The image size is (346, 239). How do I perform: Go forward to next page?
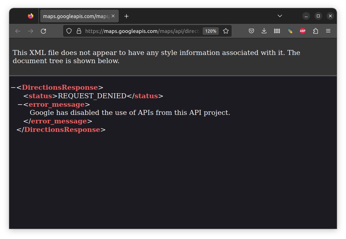click(31, 31)
